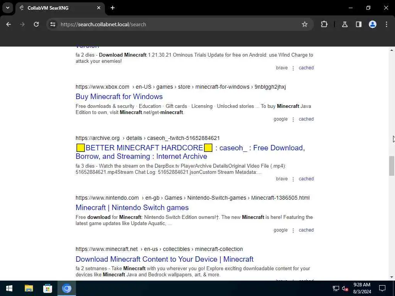
Task: Click the forward navigation arrow
Action: click(22, 24)
